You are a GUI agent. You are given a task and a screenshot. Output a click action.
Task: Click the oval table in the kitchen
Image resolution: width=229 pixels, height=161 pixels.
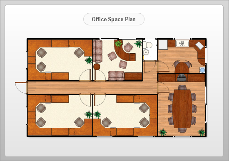(182, 67)
